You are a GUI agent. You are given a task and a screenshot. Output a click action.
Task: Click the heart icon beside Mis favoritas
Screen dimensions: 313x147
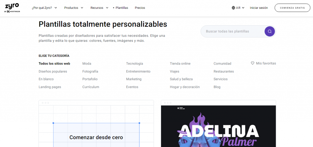(252, 63)
